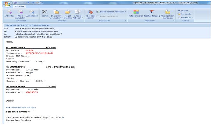211x125 pixels.
Task: Click red license plate 'GD195CS'
Action: 32,92
